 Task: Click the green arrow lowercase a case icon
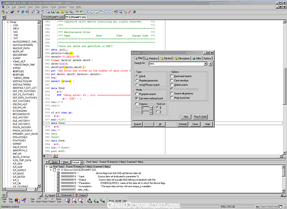coord(96,201)
